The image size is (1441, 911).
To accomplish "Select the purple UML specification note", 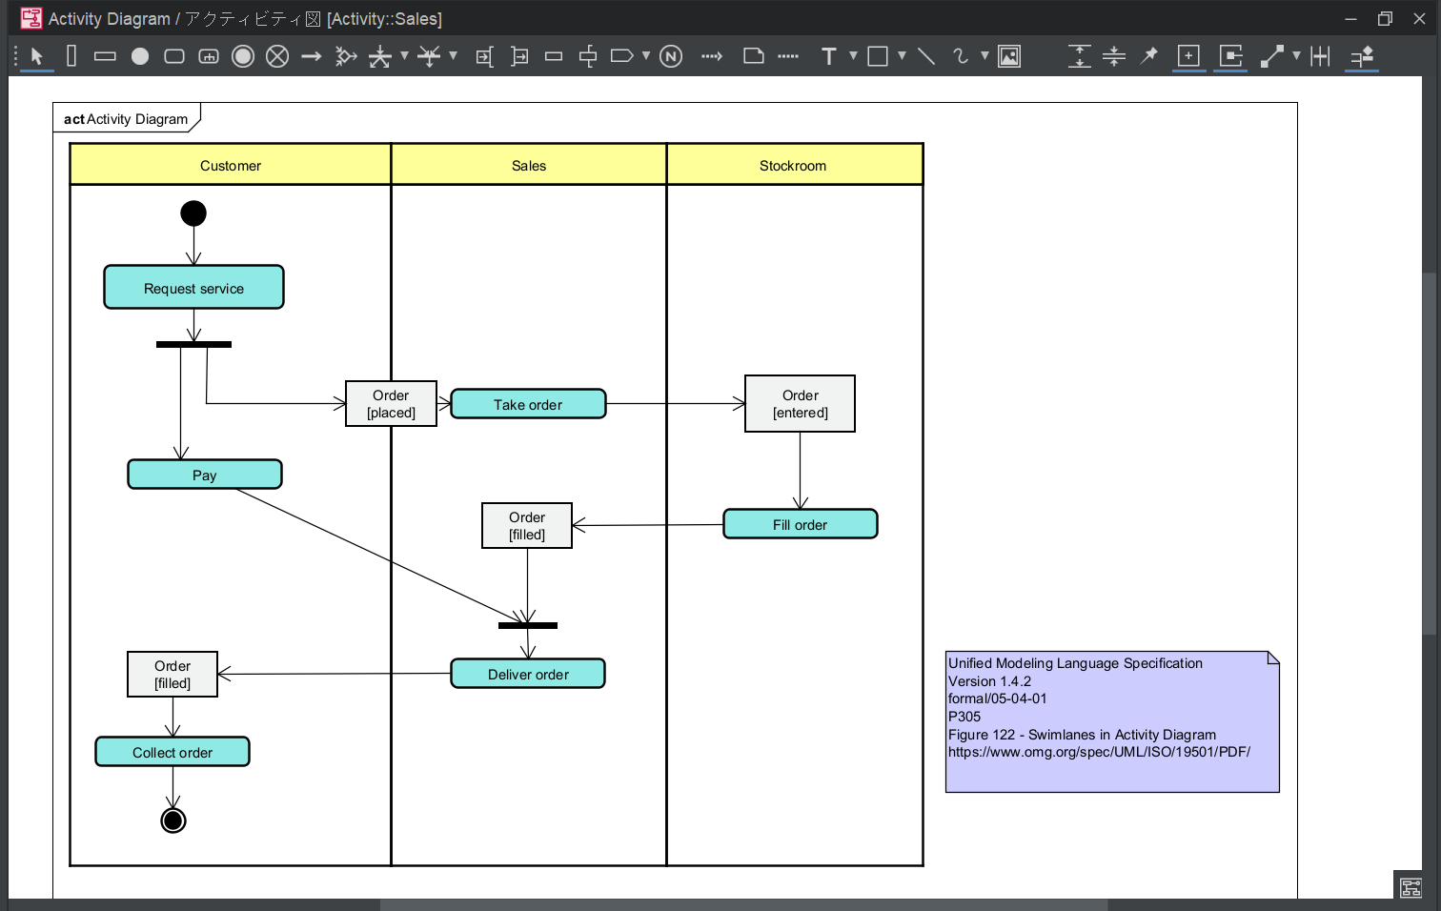I will 1112,721.
